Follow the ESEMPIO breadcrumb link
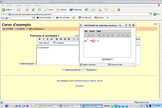Viewport: 162px width, 108px height. coord(21,29)
